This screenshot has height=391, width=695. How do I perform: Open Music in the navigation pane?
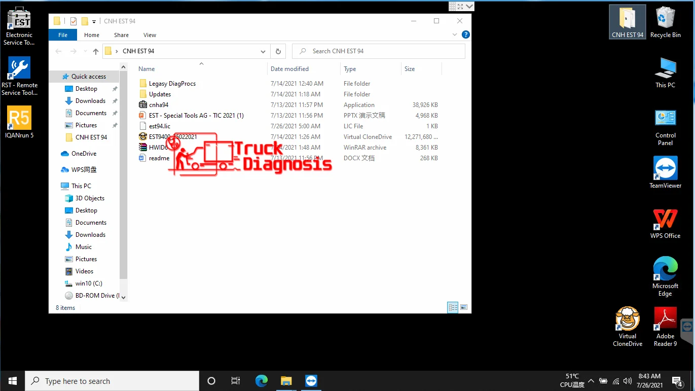tap(84, 247)
